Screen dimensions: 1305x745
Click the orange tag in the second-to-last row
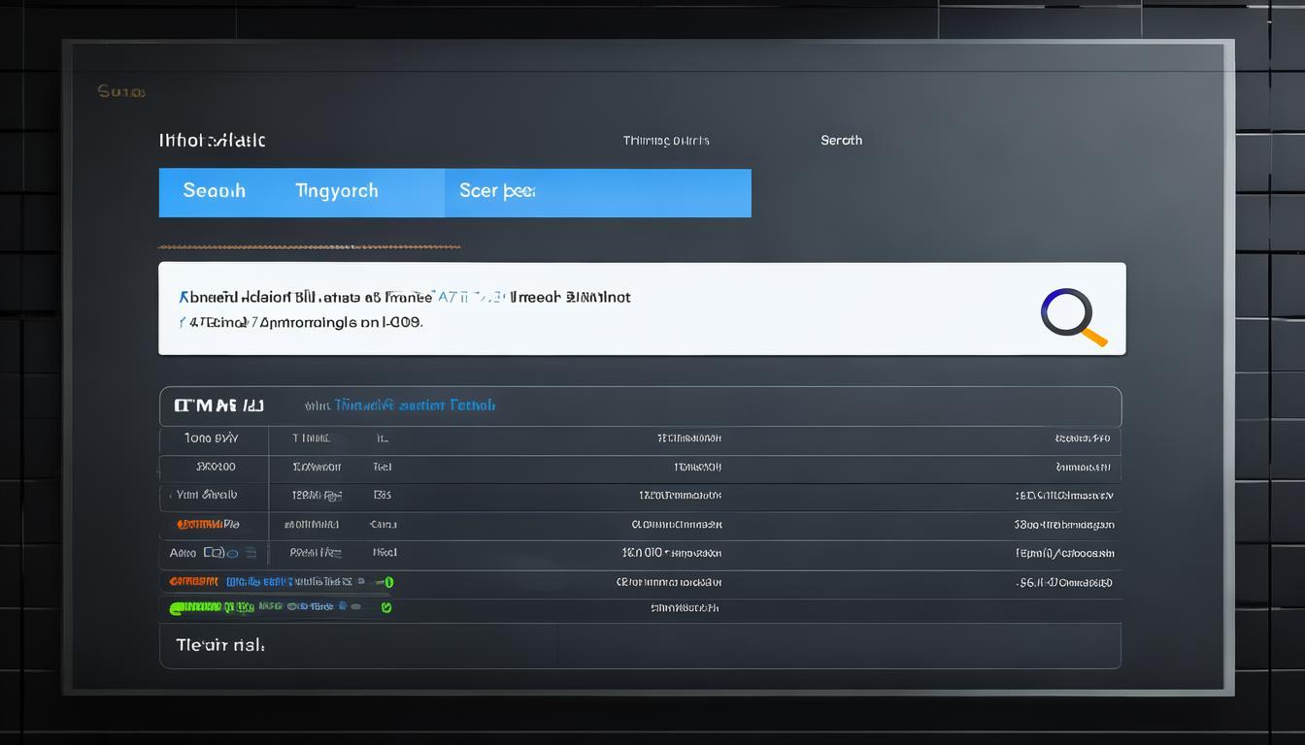point(193,582)
